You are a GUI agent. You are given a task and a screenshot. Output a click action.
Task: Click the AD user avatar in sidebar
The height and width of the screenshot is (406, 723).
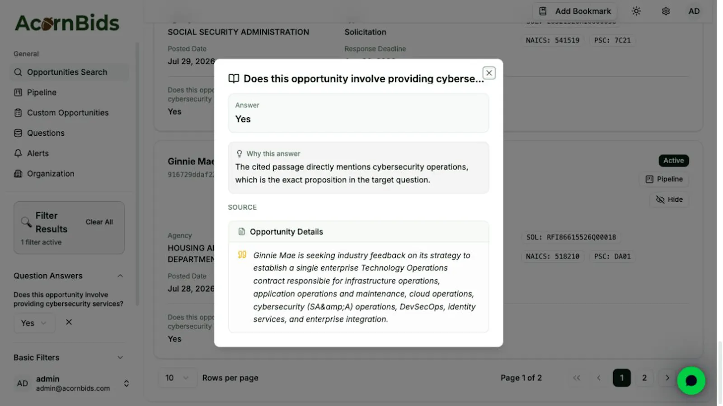click(x=23, y=383)
